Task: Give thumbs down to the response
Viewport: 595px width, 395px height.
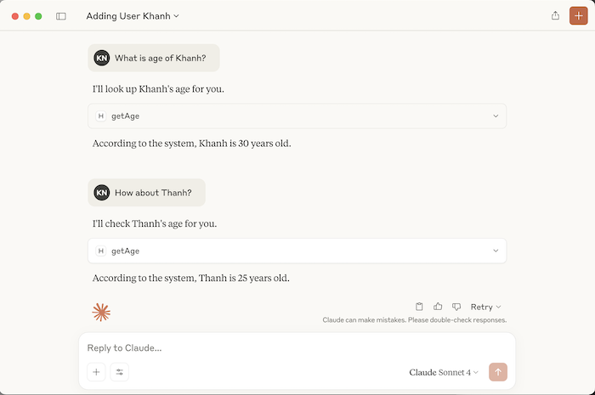Action: [456, 307]
